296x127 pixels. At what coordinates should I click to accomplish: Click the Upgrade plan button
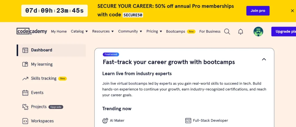[x=283, y=32]
